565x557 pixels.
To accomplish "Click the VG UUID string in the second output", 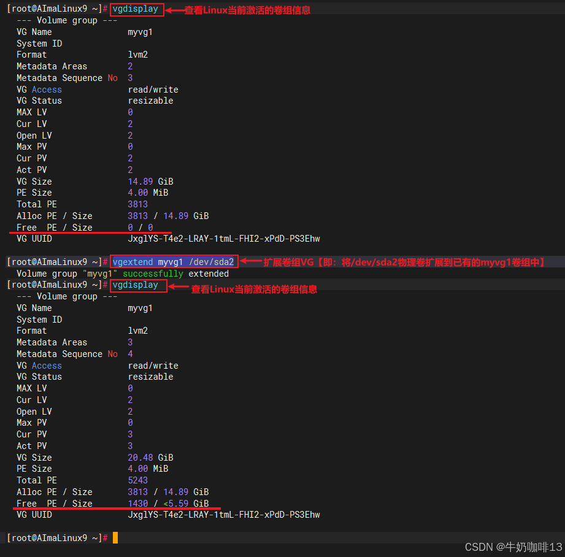I will tap(224, 515).
